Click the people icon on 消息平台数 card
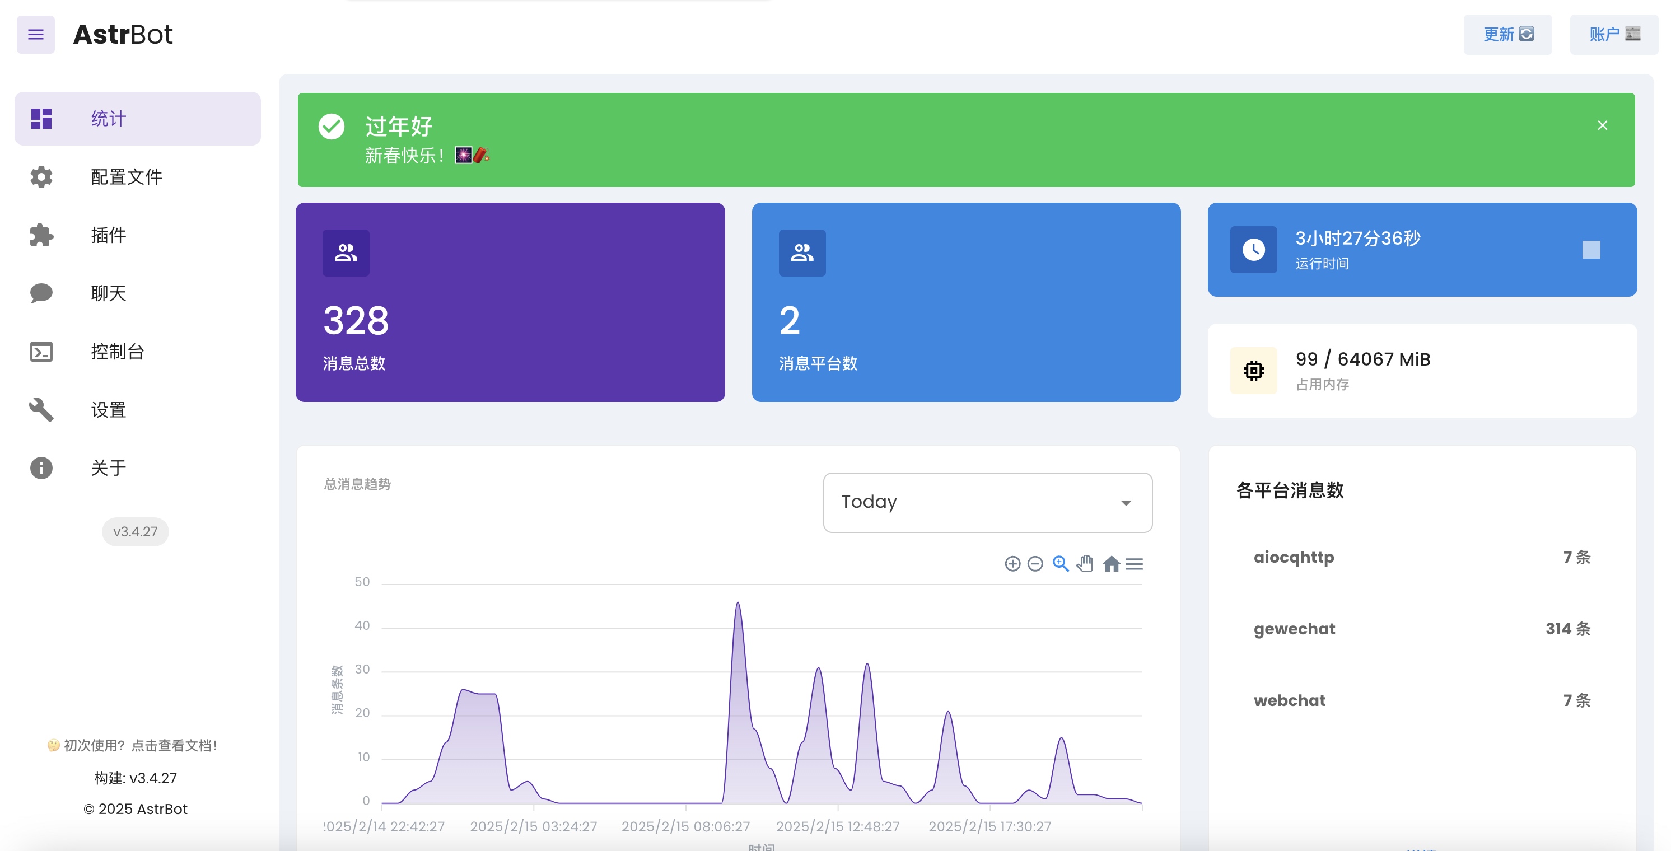1671x851 pixels. tap(802, 253)
